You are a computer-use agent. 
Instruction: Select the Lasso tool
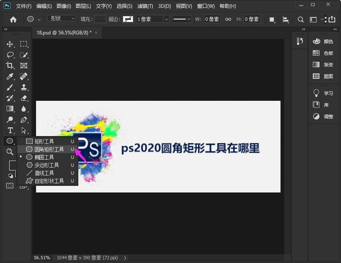10,54
